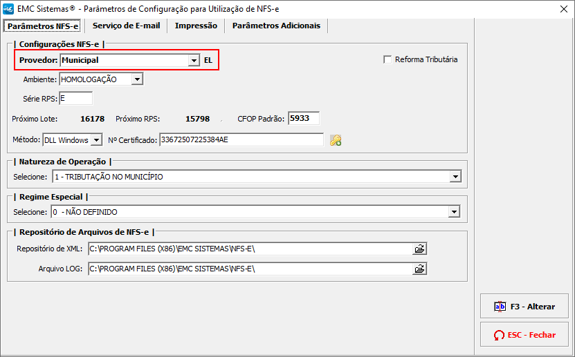Viewport: 575px width, 357px height.
Task: Click the F3 - Alterar button
Action: (524, 306)
